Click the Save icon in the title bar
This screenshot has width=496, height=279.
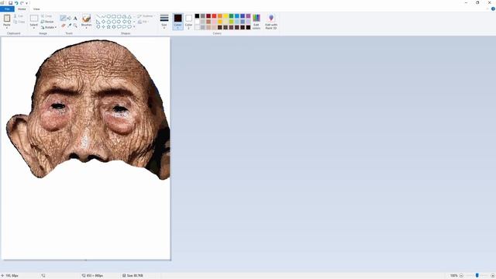10,3
